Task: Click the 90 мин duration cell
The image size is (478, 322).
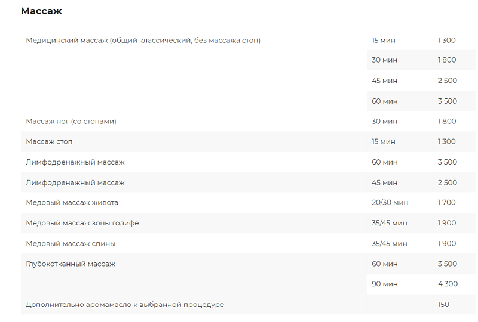Action: click(x=384, y=284)
